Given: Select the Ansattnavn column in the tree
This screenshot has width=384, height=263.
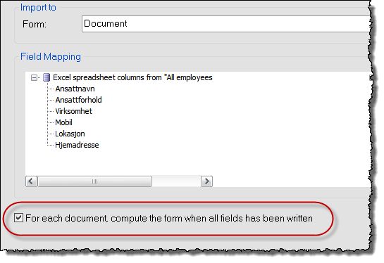Looking at the screenshot, I should point(75,89).
